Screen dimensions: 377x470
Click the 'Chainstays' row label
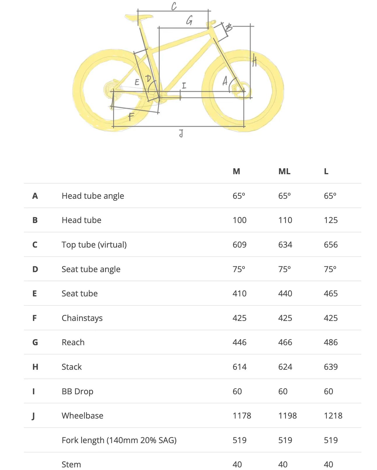pyautogui.click(x=82, y=318)
